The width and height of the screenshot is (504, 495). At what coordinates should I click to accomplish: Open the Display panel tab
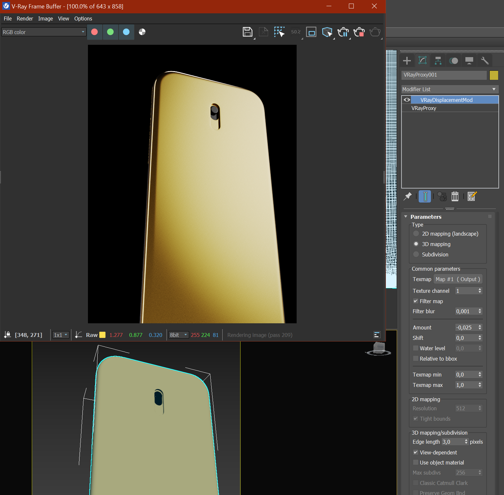point(469,61)
